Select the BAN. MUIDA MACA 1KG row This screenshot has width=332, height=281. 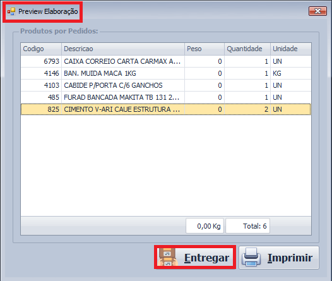(x=166, y=73)
